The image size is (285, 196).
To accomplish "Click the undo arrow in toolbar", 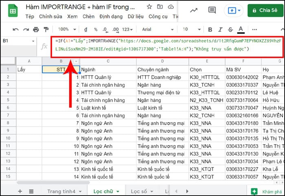I will tap(16, 29).
